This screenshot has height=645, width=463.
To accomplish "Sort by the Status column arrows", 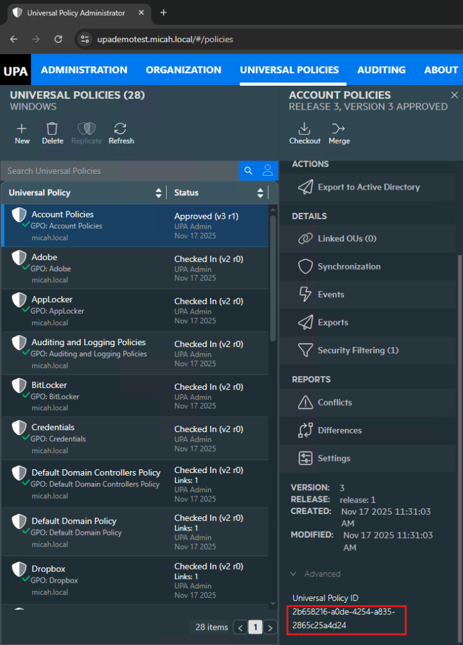I will click(x=260, y=193).
